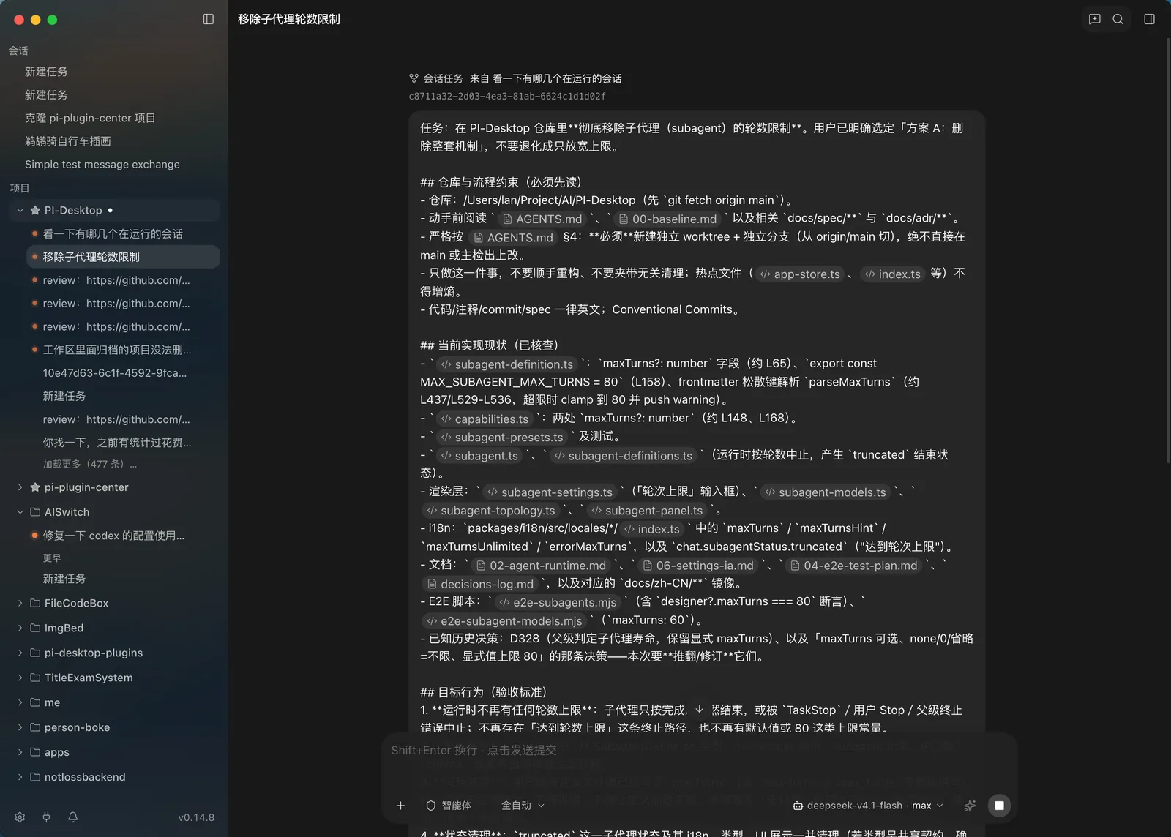The height and width of the screenshot is (837, 1171).
Task: Open the subagent.ts file chip
Action: point(479,456)
